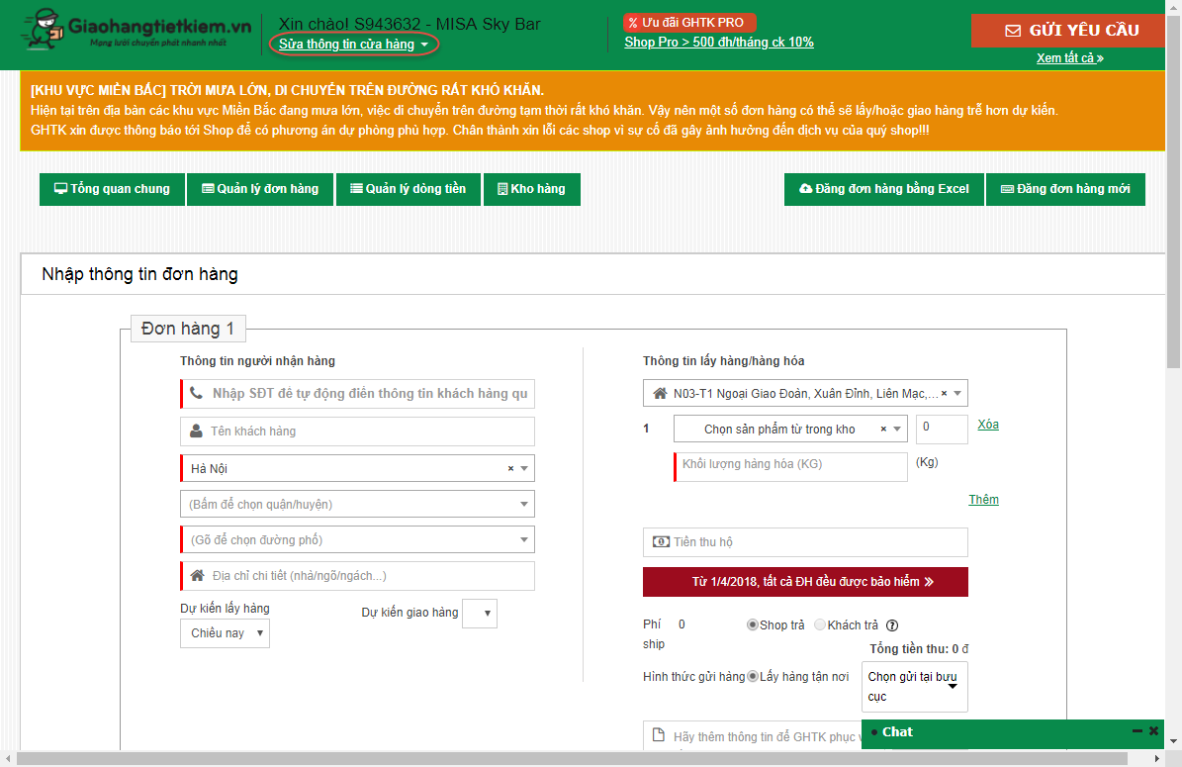
Task: Select Lấy hàng tận nơi radio
Action: [753, 677]
